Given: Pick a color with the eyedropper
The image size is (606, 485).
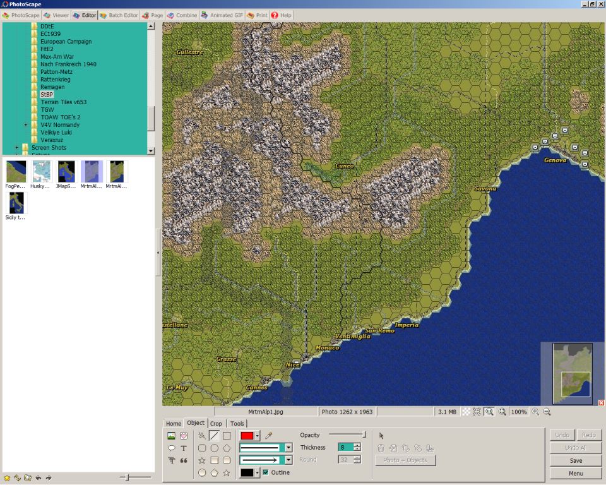Looking at the screenshot, I should coord(269,436).
